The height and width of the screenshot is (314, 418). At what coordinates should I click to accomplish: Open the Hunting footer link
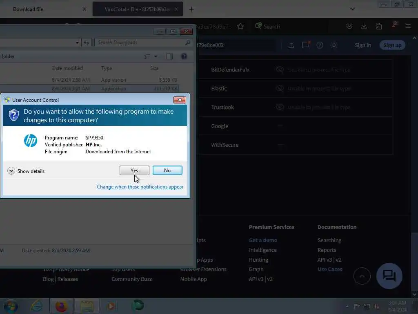(258, 260)
